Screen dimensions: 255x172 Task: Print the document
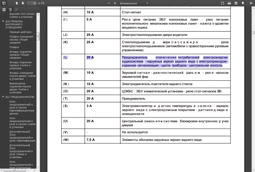coord(229,3)
